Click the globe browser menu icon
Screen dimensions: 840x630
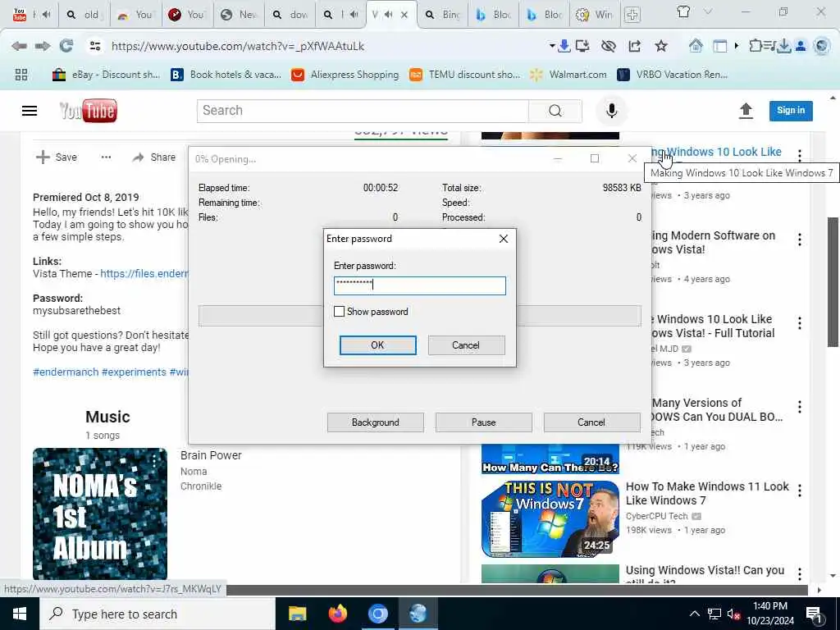pos(821,46)
